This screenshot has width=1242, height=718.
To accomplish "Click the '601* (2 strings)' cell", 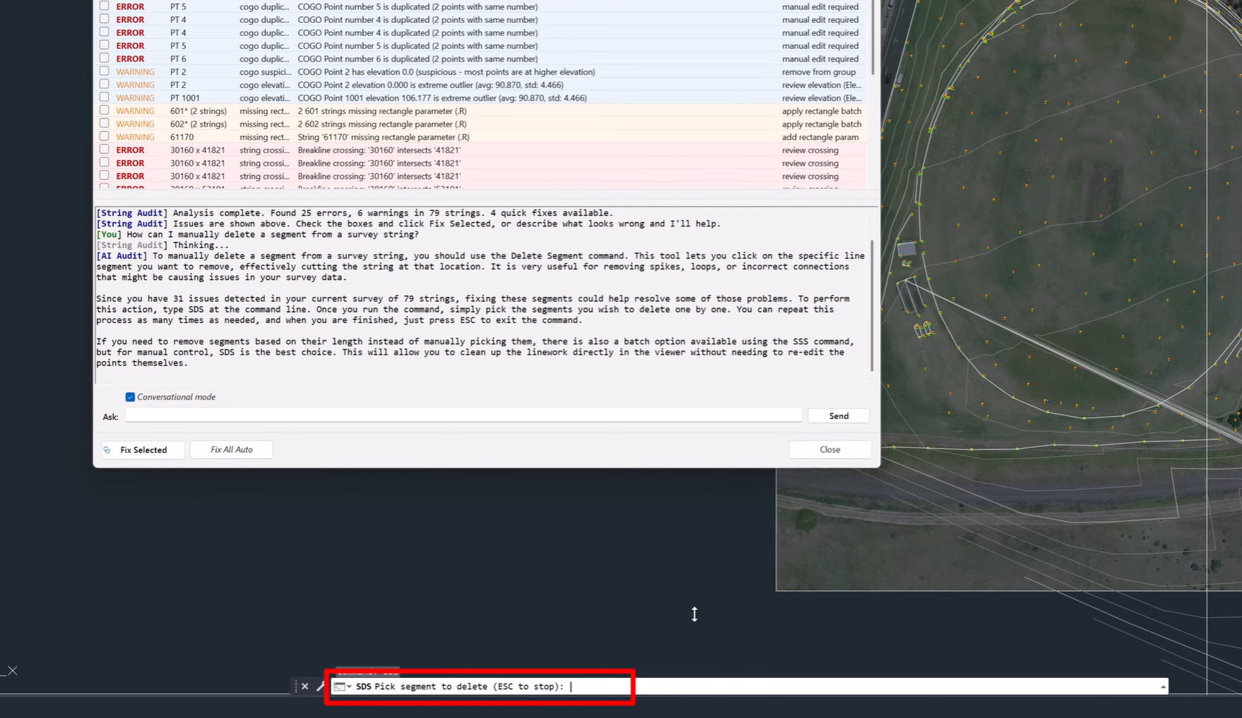I will click(x=198, y=111).
